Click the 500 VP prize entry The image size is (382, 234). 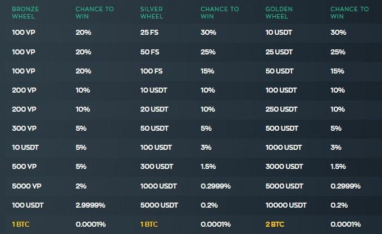click(24, 167)
